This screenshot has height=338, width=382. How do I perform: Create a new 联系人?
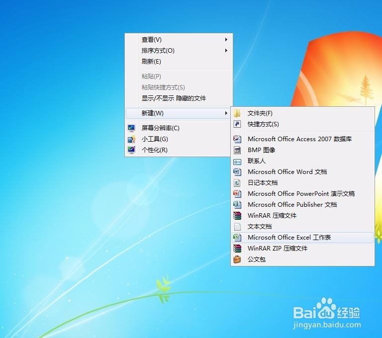(302, 161)
